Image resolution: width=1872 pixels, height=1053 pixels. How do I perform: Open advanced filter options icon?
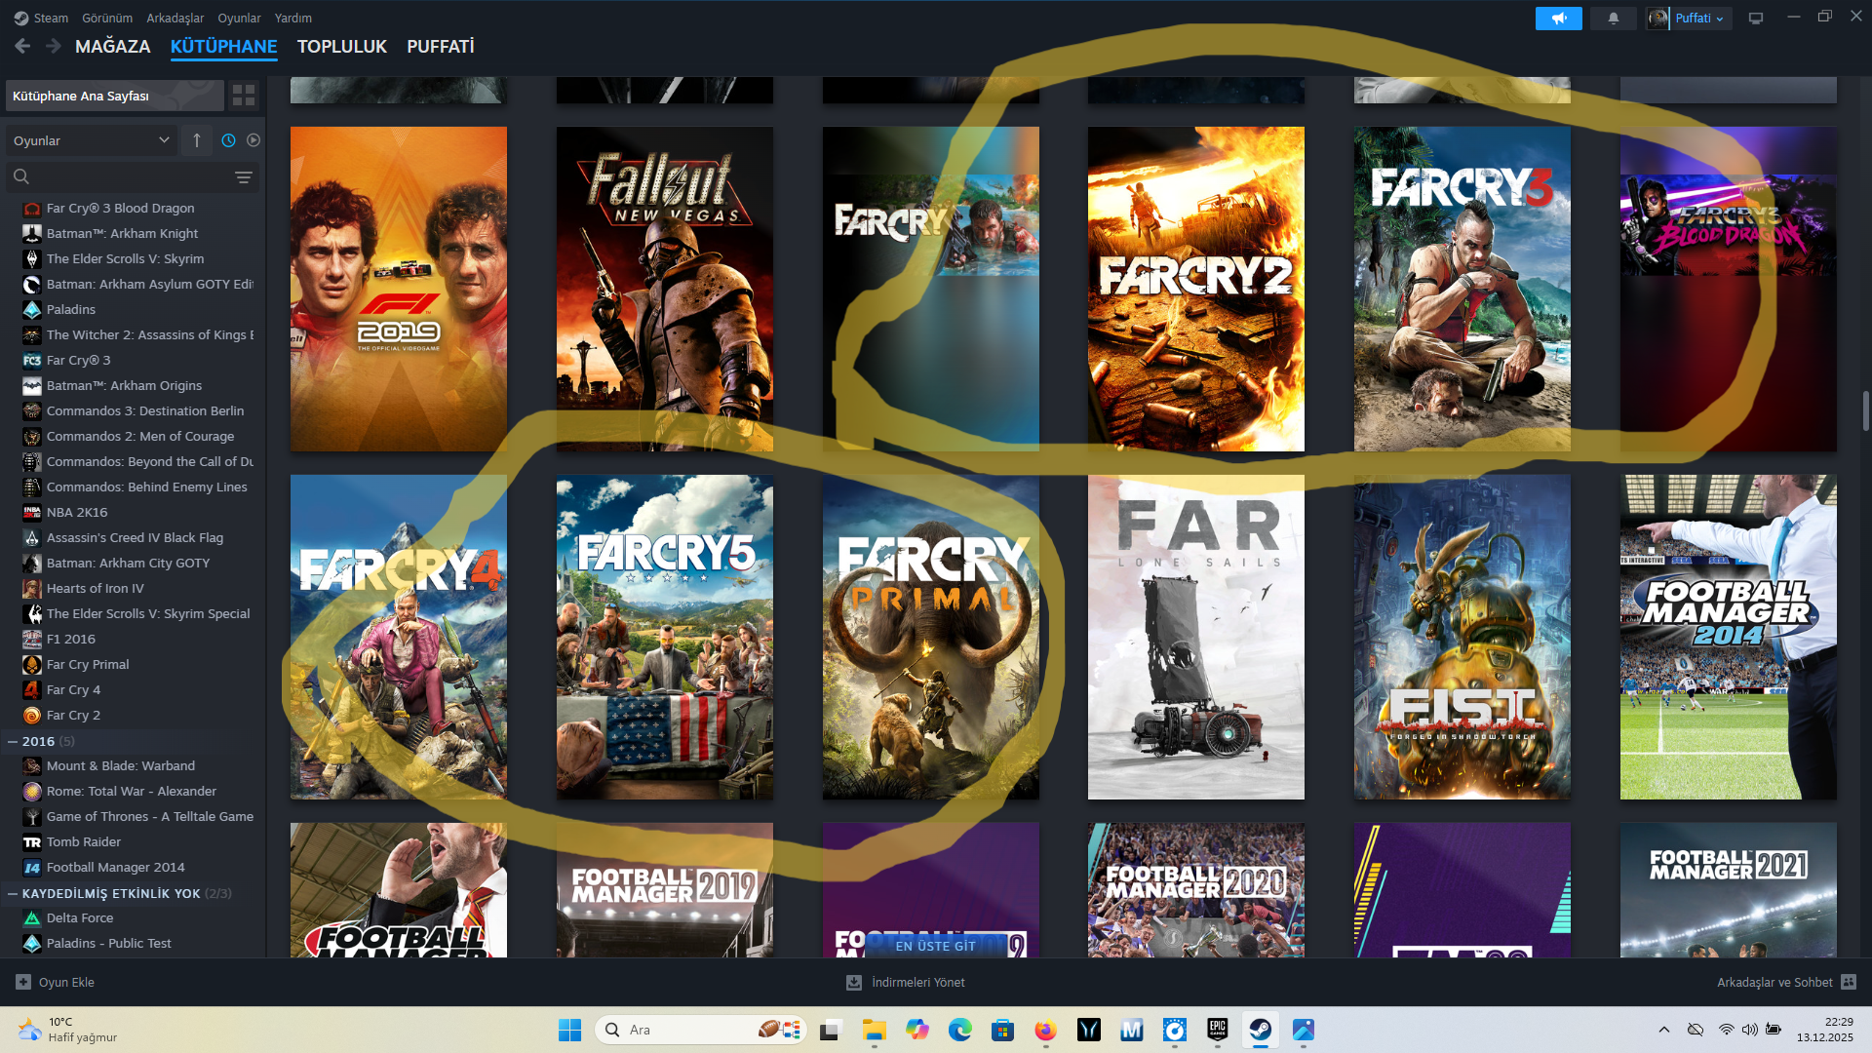(244, 177)
